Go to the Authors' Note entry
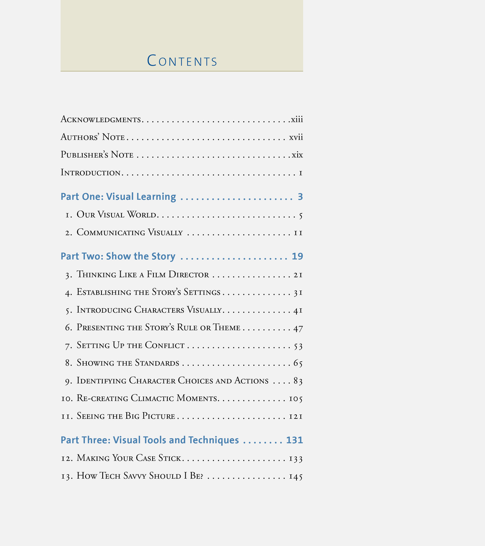 tap(93, 137)
